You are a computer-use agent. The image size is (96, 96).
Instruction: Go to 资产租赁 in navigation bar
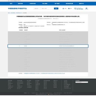click(x=57, y=4)
